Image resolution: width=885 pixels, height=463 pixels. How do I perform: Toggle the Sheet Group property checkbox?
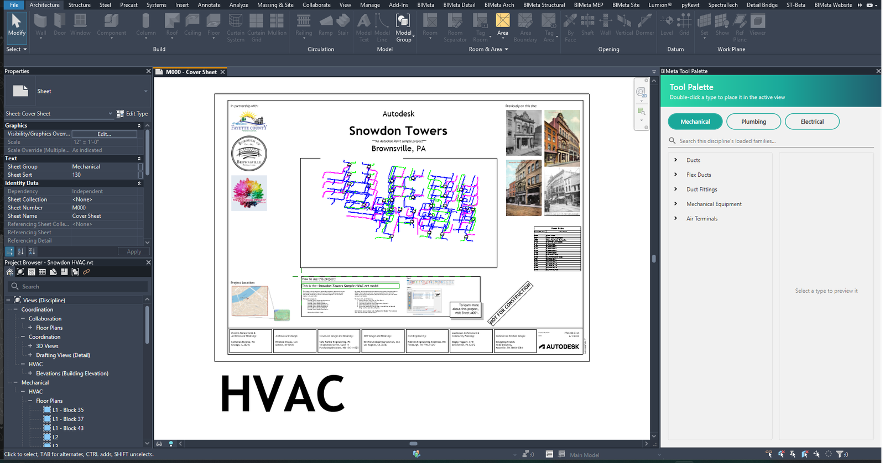(x=140, y=166)
